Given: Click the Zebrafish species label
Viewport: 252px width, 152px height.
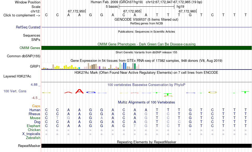Looking at the screenshot, I should [x=33, y=138].
